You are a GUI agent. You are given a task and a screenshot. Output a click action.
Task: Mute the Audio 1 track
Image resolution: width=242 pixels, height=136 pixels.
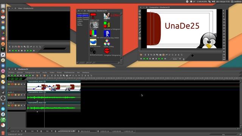click(x=22, y=95)
